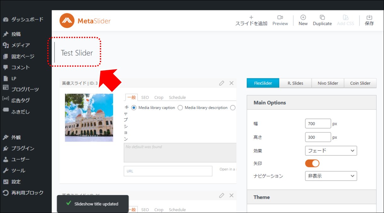The height and width of the screenshot is (213, 384).
Task: Select the Media library caption radio button
Action: click(134, 108)
